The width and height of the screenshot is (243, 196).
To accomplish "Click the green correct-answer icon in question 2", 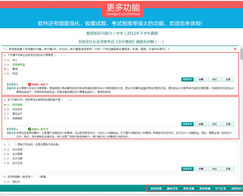I will [30, 129].
